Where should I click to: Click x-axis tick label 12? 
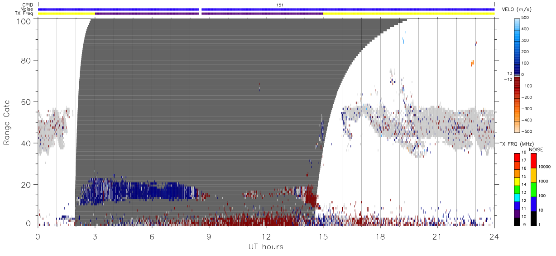click(266, 237)
